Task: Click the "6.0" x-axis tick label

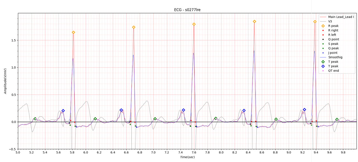Action: (x=86, y=152)
